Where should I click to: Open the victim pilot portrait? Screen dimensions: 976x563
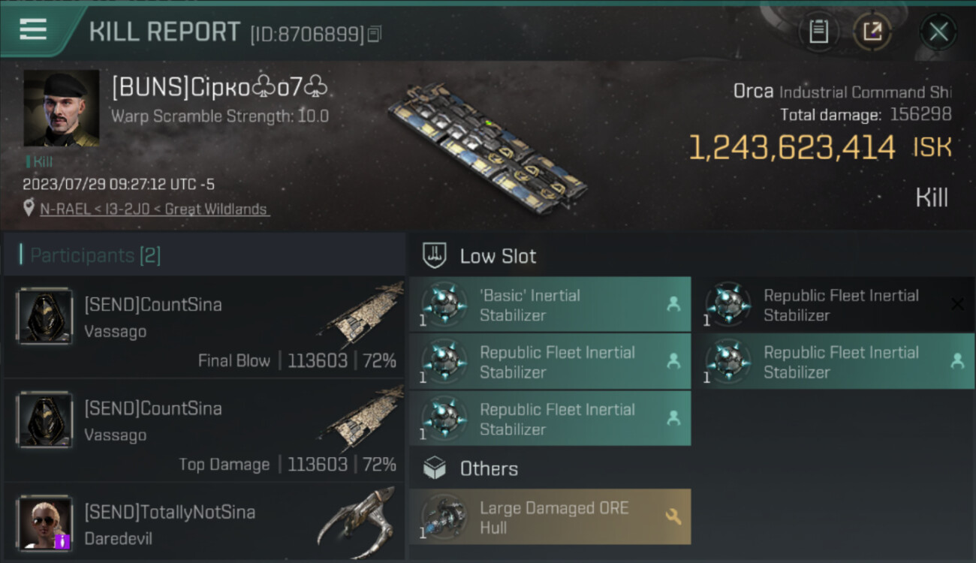coord(61,107)
